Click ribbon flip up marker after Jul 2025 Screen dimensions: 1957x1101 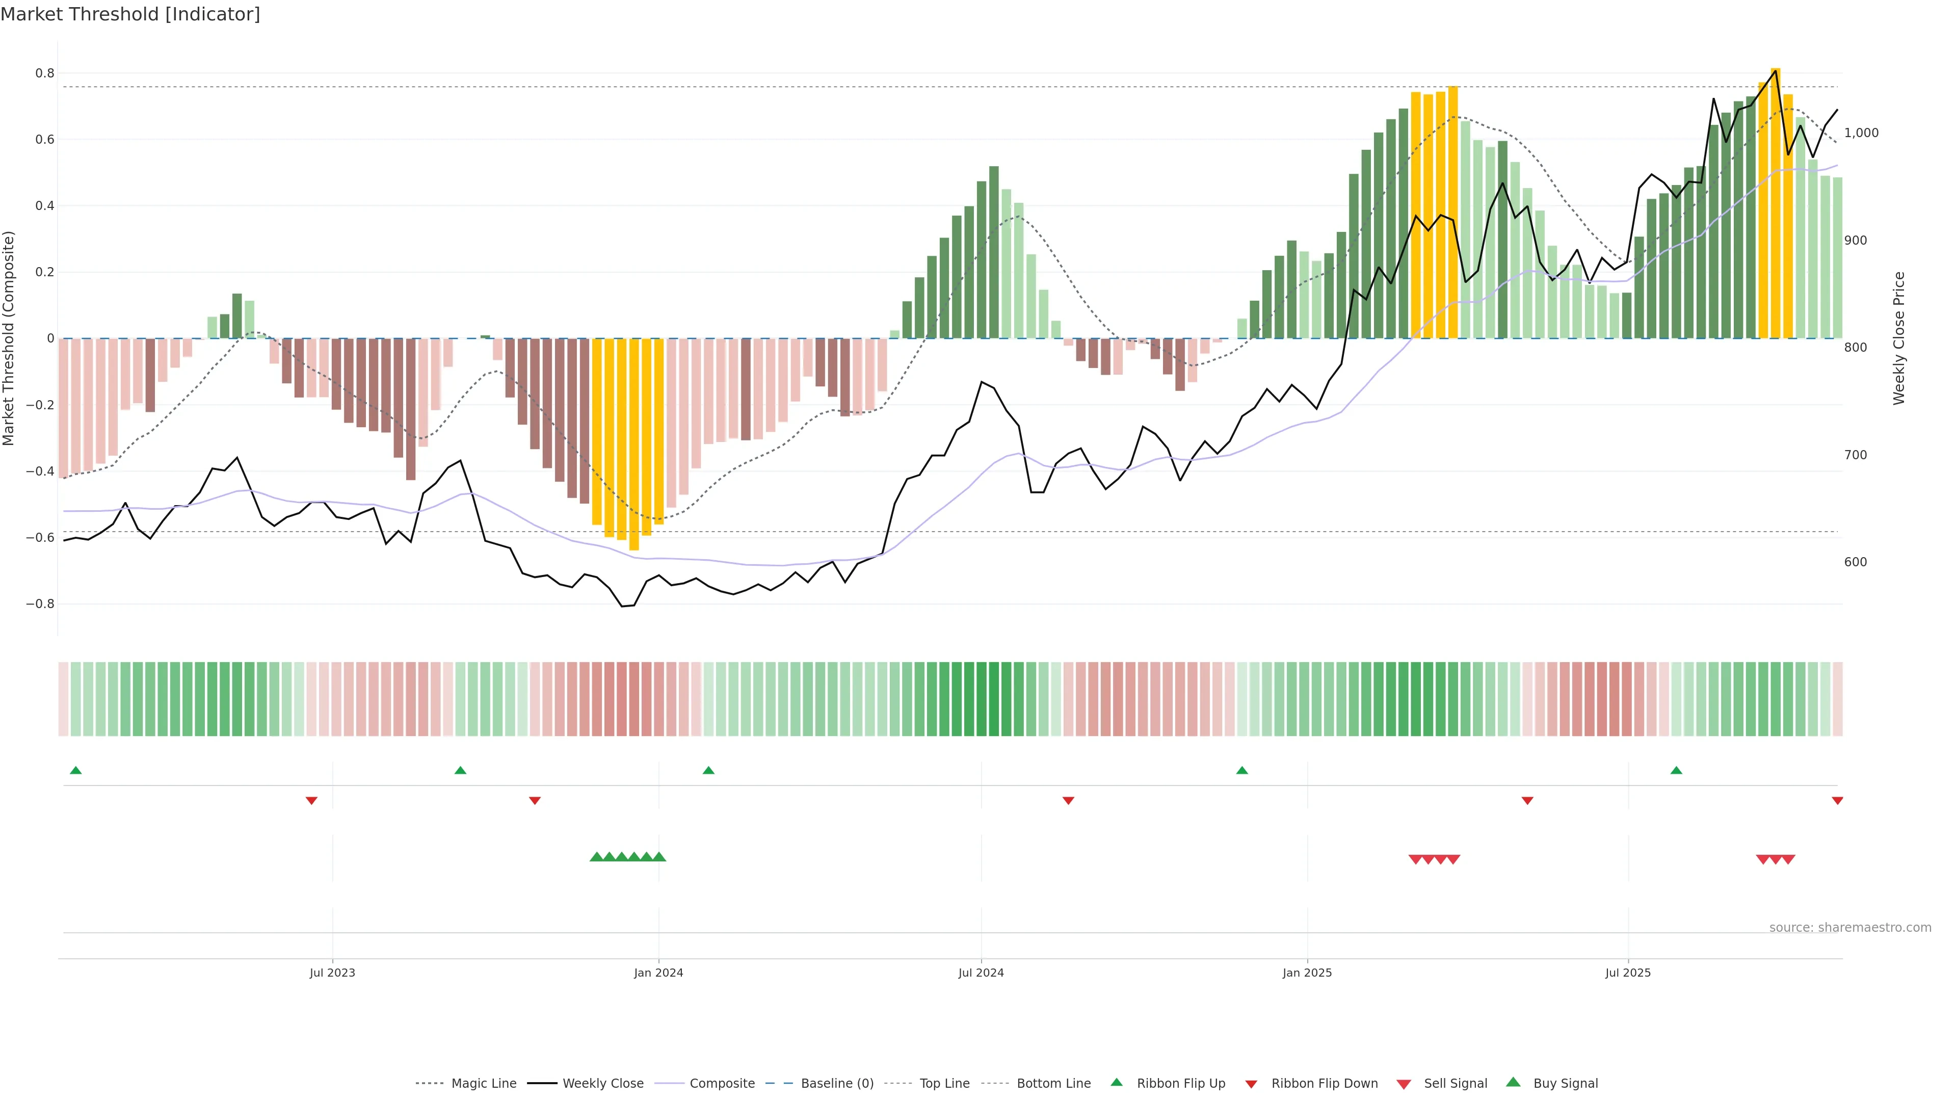(1676, 771)
